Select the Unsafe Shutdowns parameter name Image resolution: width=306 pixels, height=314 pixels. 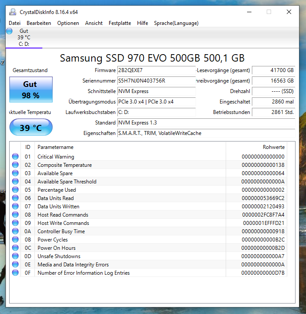tap(59, 256)
